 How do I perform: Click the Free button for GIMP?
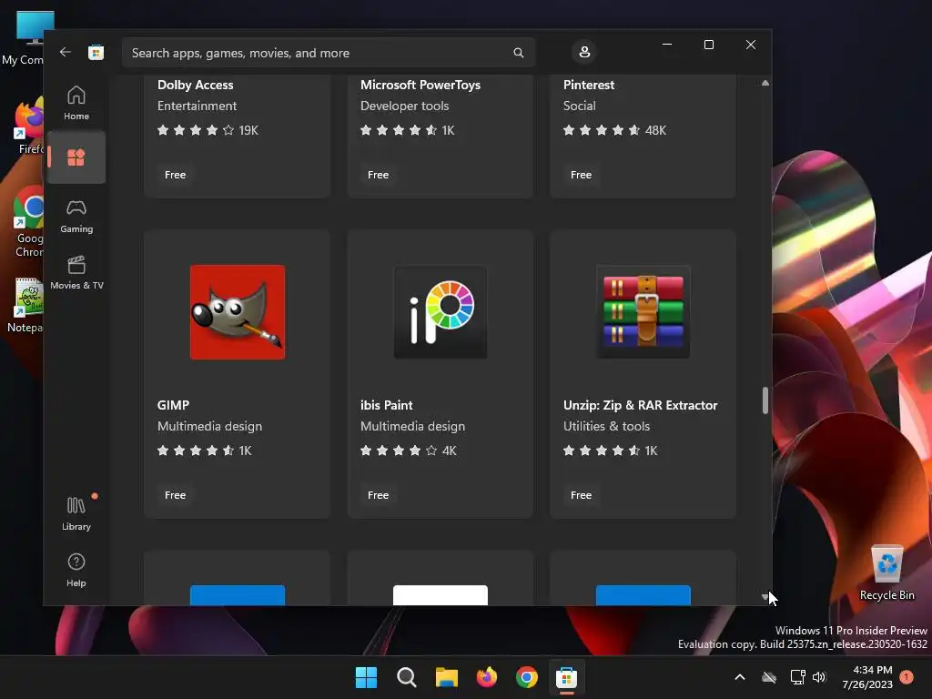pyautogui.click(x=176, y=495)
